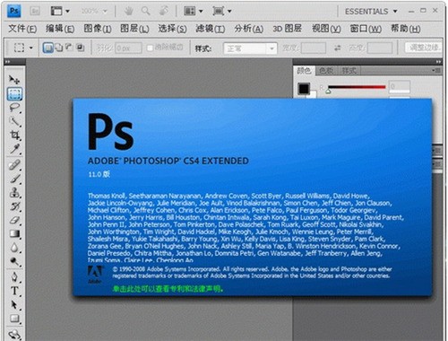
Task: Collapse the right panel dock
Action: click(438, 62)
